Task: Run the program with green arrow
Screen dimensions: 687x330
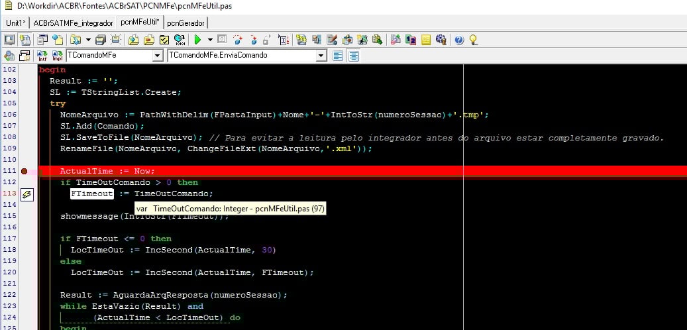Action: (197, 40)
